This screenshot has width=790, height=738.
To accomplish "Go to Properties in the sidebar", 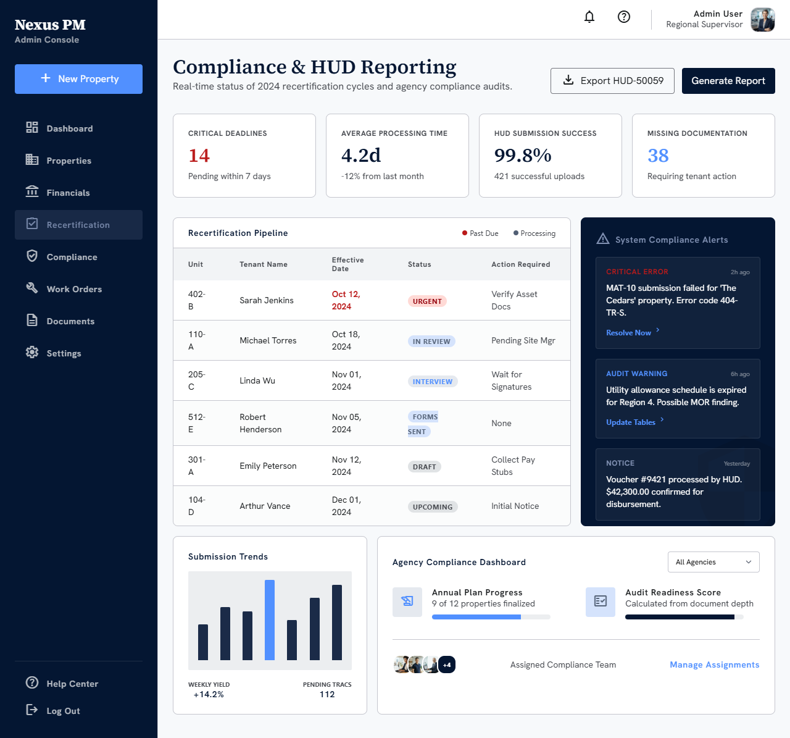I will [78, 161].
